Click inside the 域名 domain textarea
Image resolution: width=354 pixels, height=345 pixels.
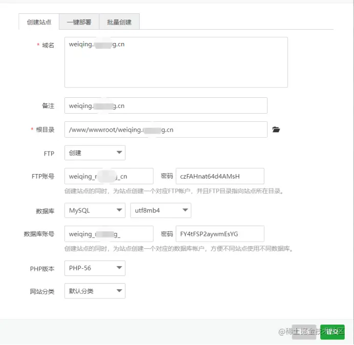[176, 62]
